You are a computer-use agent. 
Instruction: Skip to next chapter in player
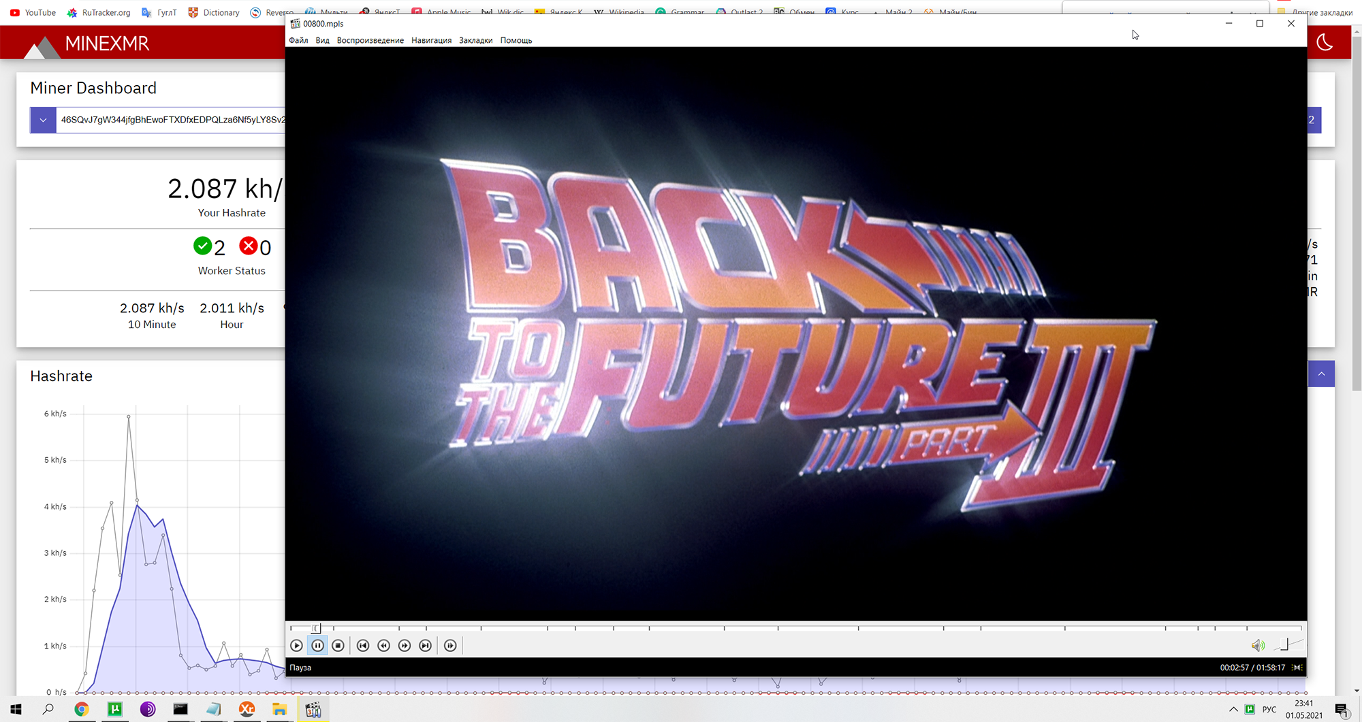(x=425, y=645)
